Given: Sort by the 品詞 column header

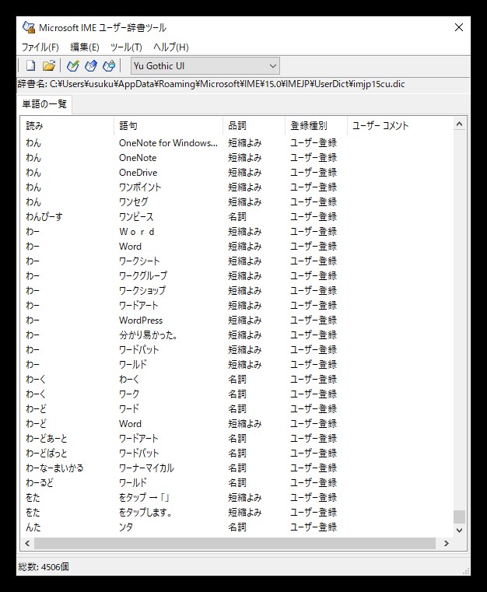Looking at the screenshot, I should [254, 125].
